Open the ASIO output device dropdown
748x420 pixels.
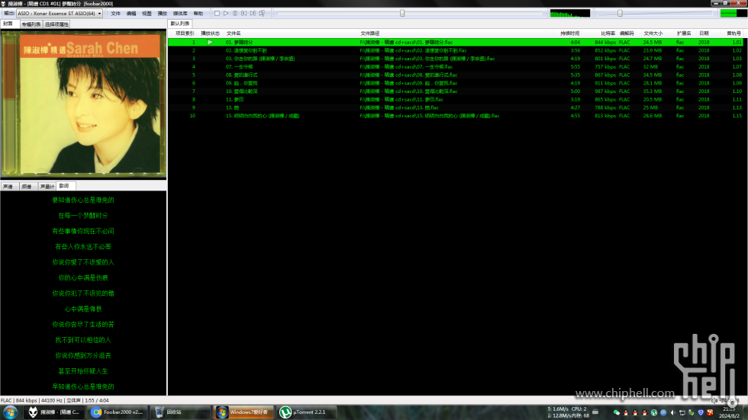click(60, 13)
